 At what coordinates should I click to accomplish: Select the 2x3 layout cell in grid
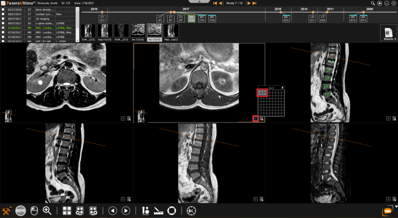[266, 94]
